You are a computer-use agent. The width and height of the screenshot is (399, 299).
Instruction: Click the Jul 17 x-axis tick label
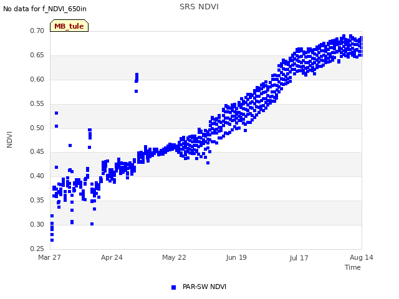click(x=299, y=258)
